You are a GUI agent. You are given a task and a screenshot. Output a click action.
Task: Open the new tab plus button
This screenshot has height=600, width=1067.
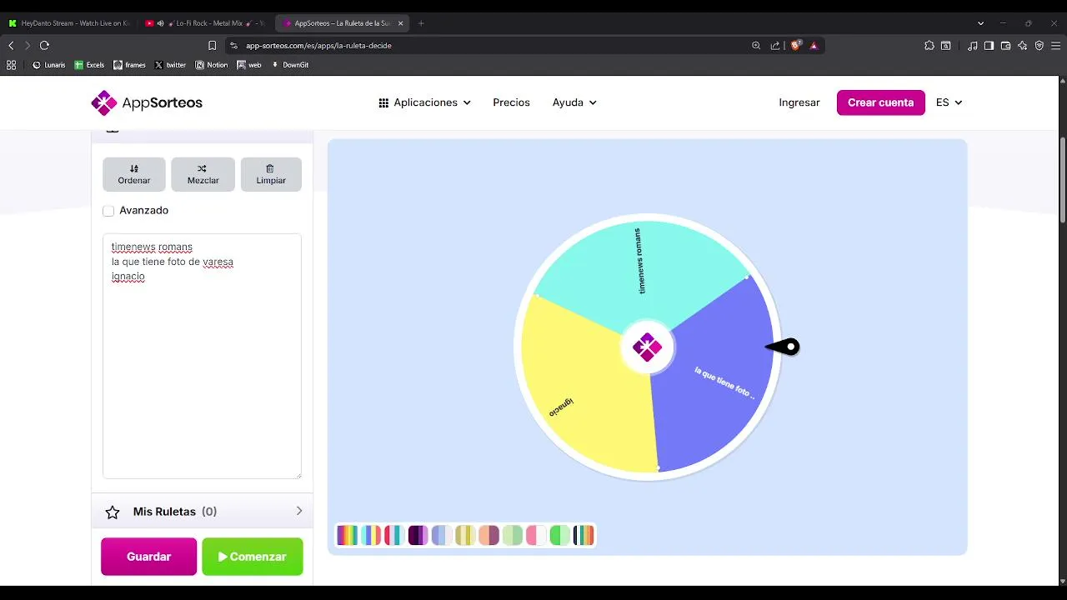[421, 23]
